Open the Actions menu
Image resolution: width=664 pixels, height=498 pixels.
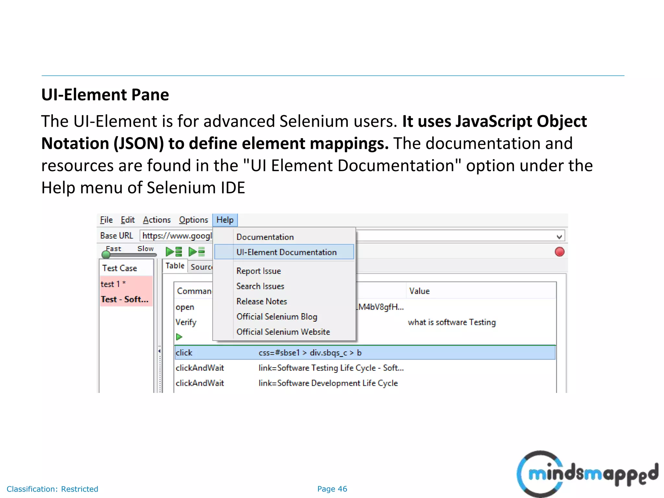[157, 220]
